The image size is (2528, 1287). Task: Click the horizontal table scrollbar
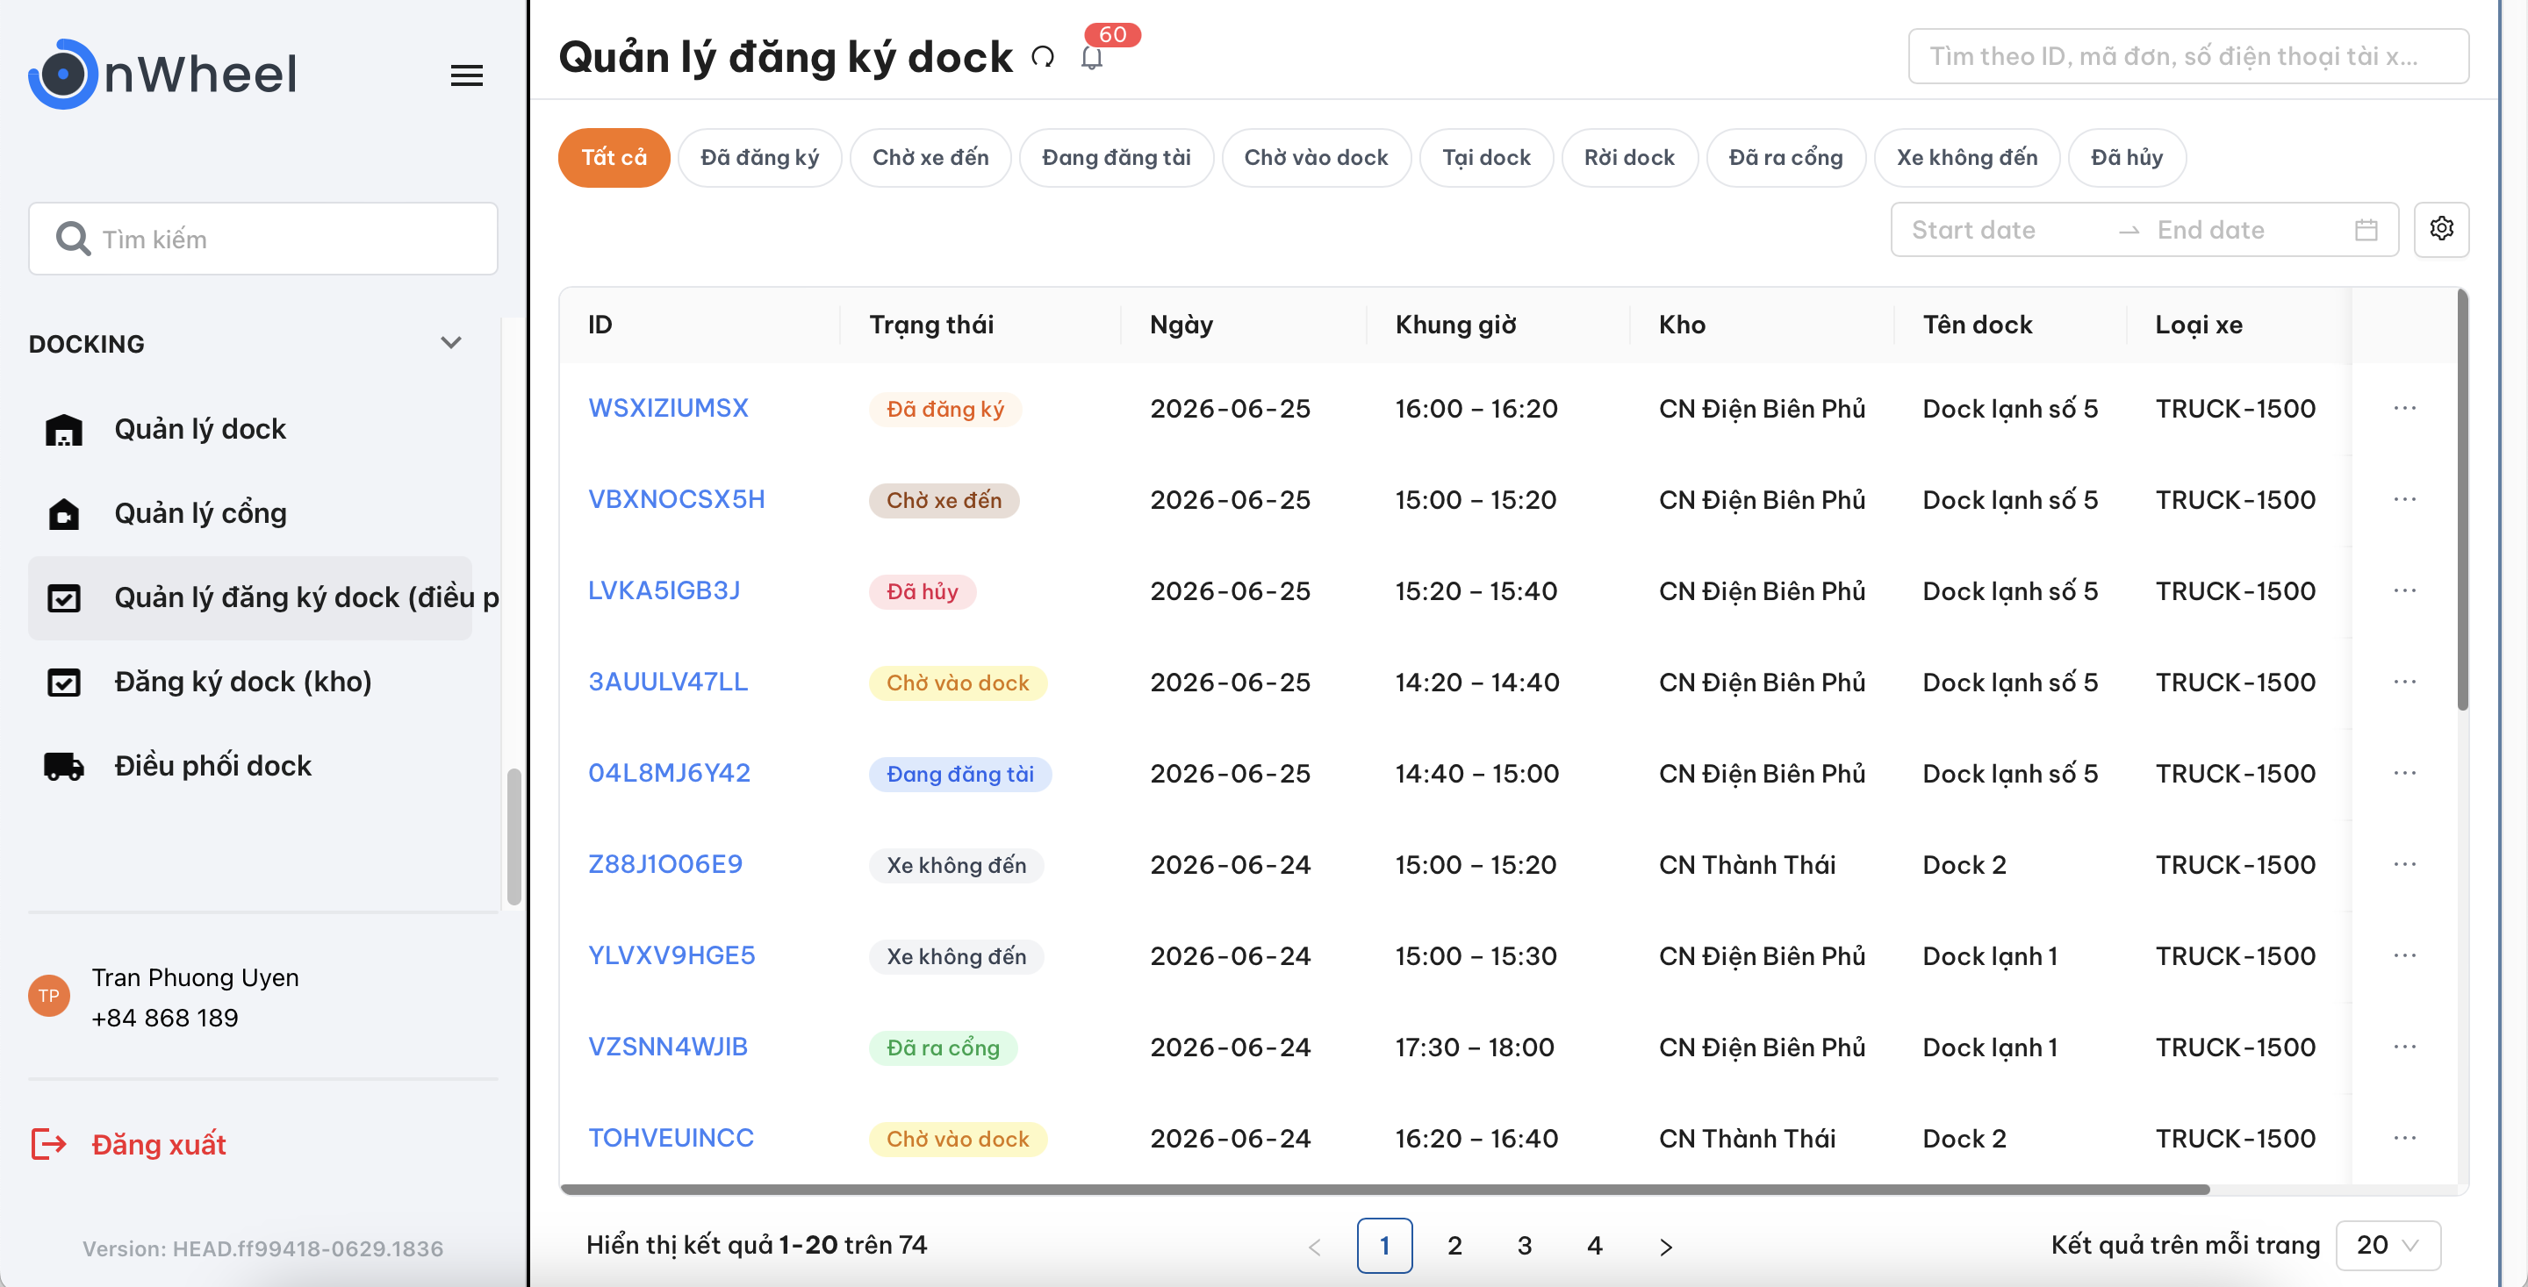(1385, 1190)
